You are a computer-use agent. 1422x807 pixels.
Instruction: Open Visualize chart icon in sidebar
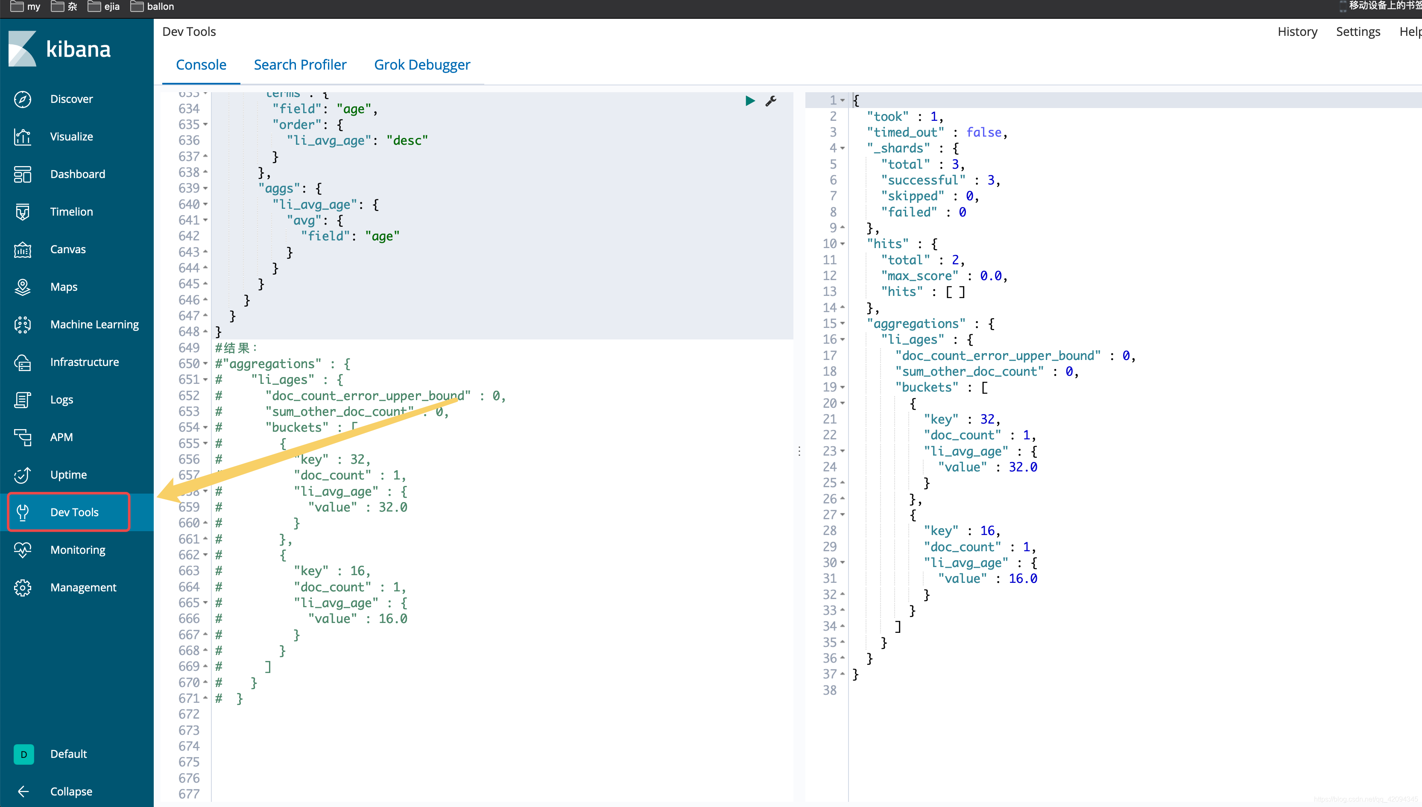click(x=23, y=136)
